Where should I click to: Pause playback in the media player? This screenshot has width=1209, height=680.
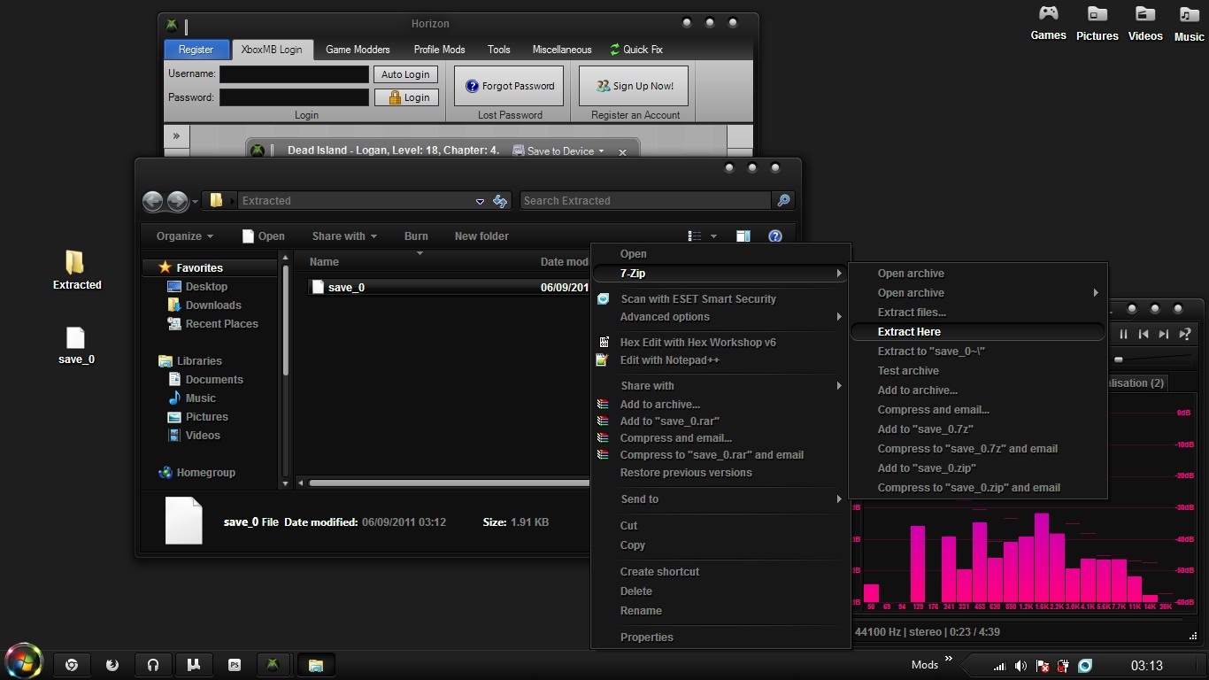[x=1123, y=334]
